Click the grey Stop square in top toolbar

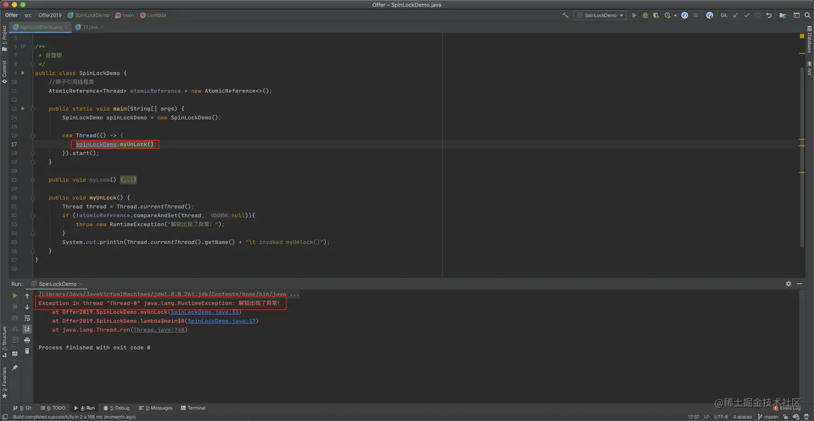696,15
